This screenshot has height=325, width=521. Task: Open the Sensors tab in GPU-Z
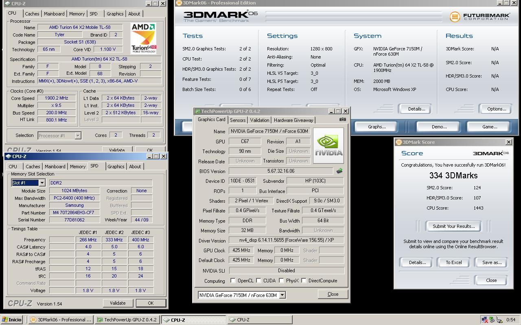pos(238,120)
